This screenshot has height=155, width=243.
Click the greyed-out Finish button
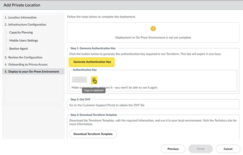tap(200, 149)
